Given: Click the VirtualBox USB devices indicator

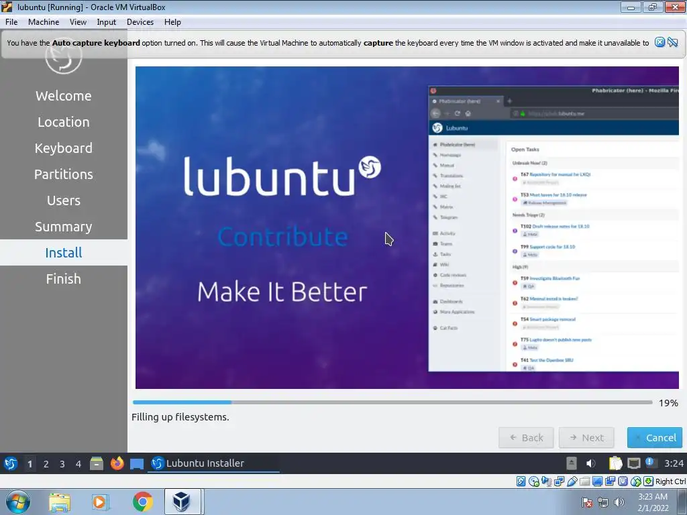Looking at the screenshot, I should [572, 481].
